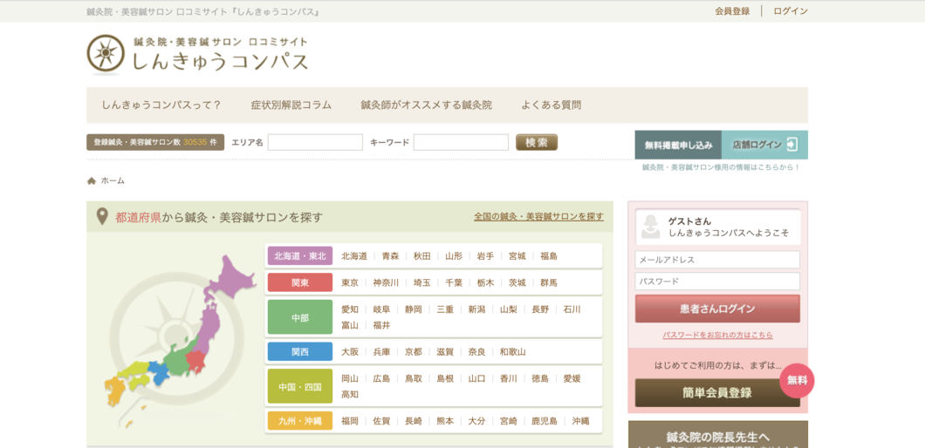Viewport: 925px width, 448px height.
Task: Open しんきゅうコンパスって？ menu item
Action: pyautogui.click(x=161, y=105)
